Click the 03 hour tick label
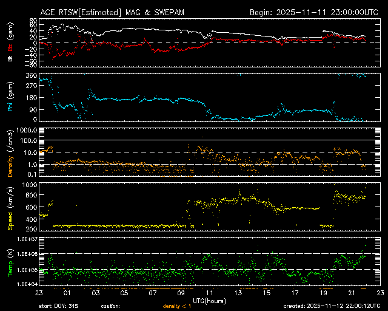388x311 pixels. click(96, 293)
